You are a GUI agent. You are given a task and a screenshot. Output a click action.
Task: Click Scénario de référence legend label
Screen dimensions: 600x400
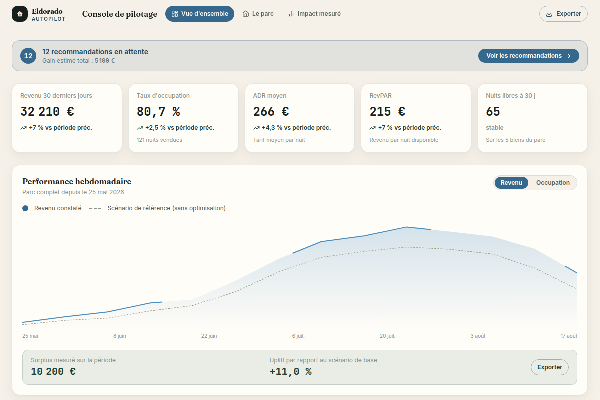(167, 208)
